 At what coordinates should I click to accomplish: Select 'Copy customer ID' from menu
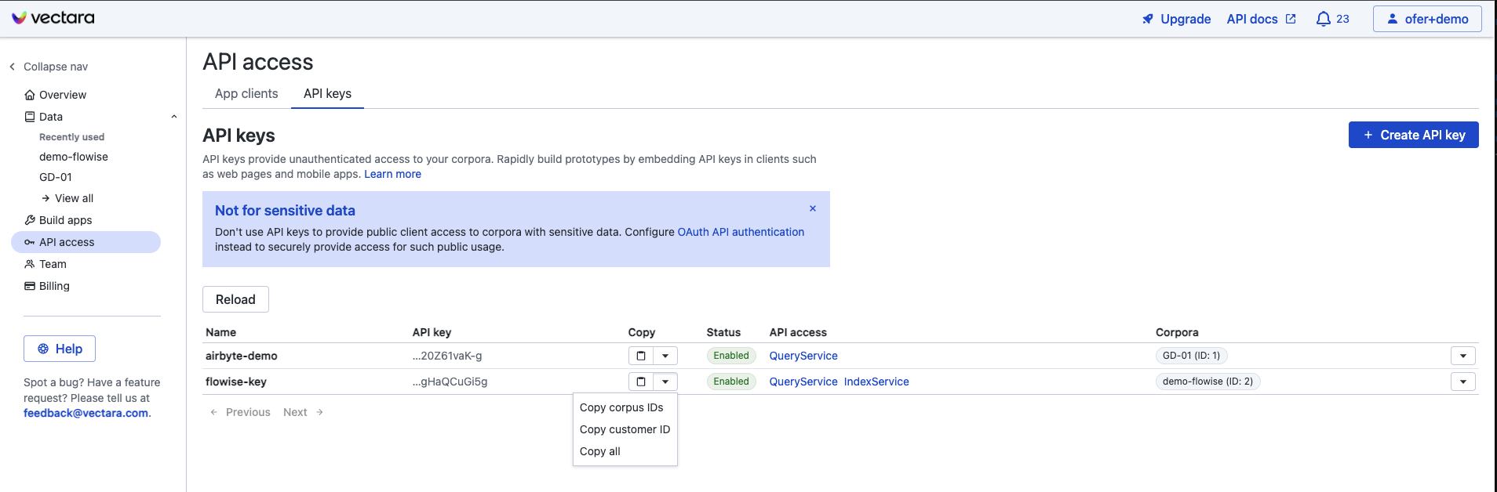pyautogui.click(x=625, y=429)
